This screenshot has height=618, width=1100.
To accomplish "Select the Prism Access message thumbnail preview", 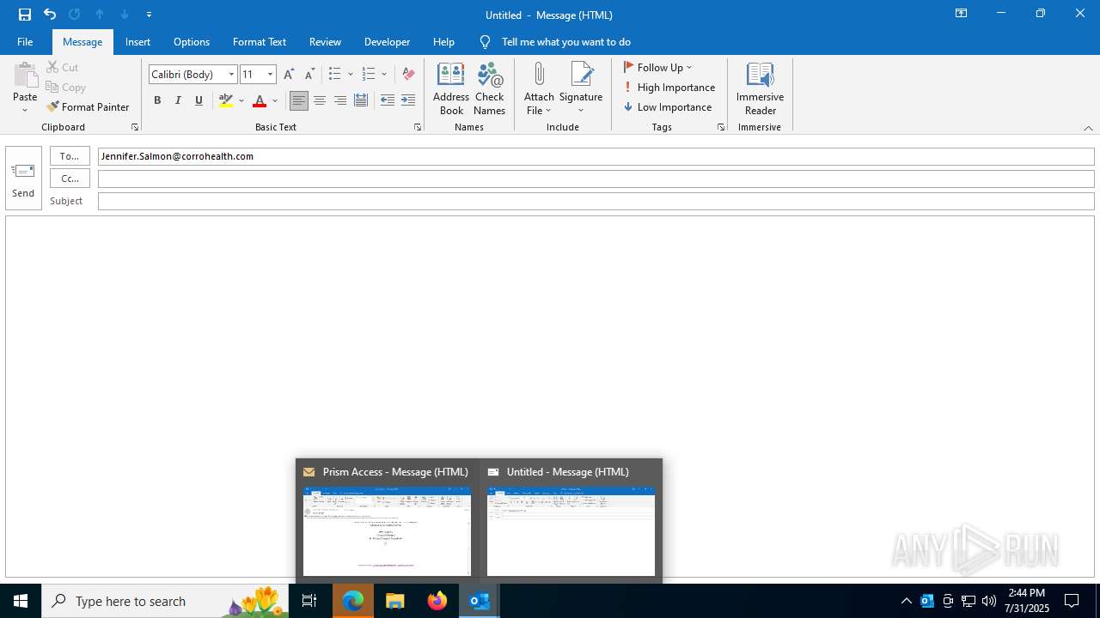I will point(387,531).
